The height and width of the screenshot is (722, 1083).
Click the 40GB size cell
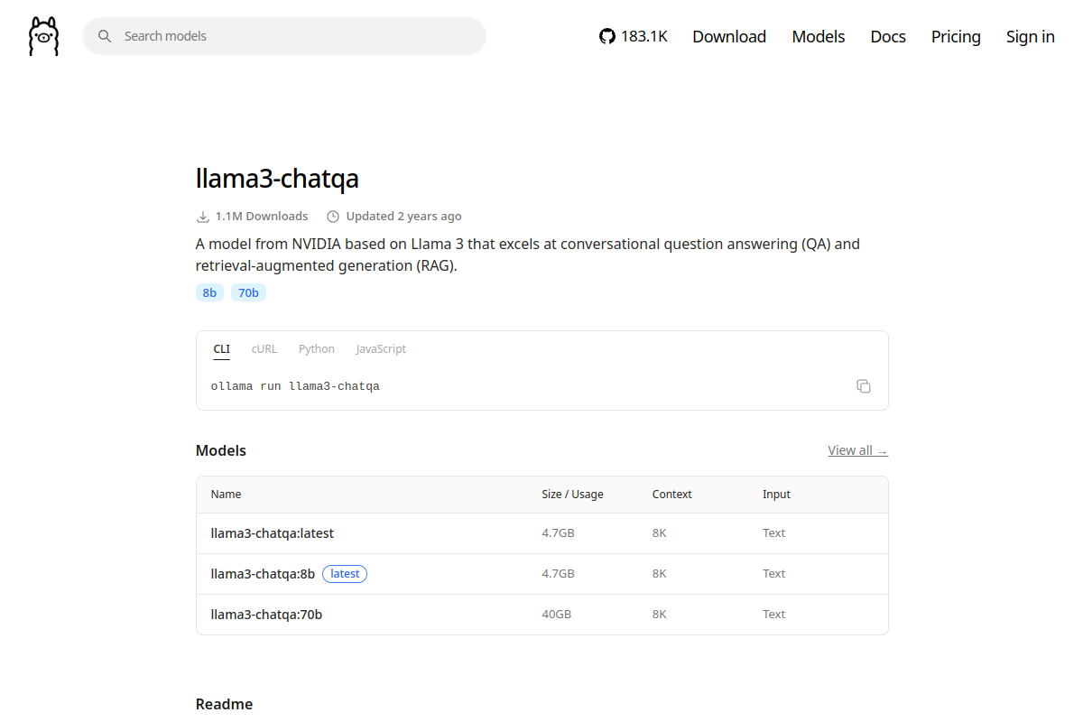tap(556, 615)
